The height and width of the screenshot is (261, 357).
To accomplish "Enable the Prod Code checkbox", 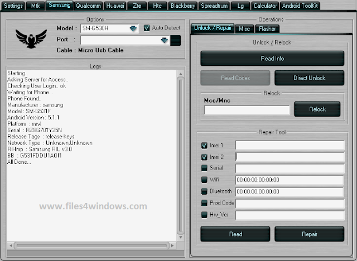I will pyautogui.click(x=204, y=203).
